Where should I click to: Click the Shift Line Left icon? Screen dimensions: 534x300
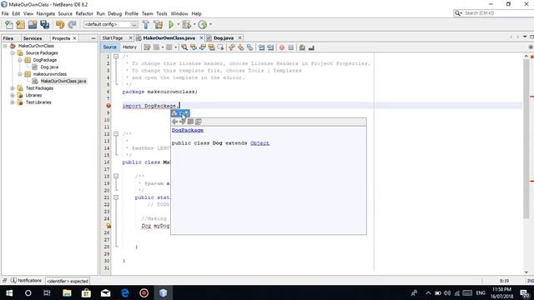(261, 47)
